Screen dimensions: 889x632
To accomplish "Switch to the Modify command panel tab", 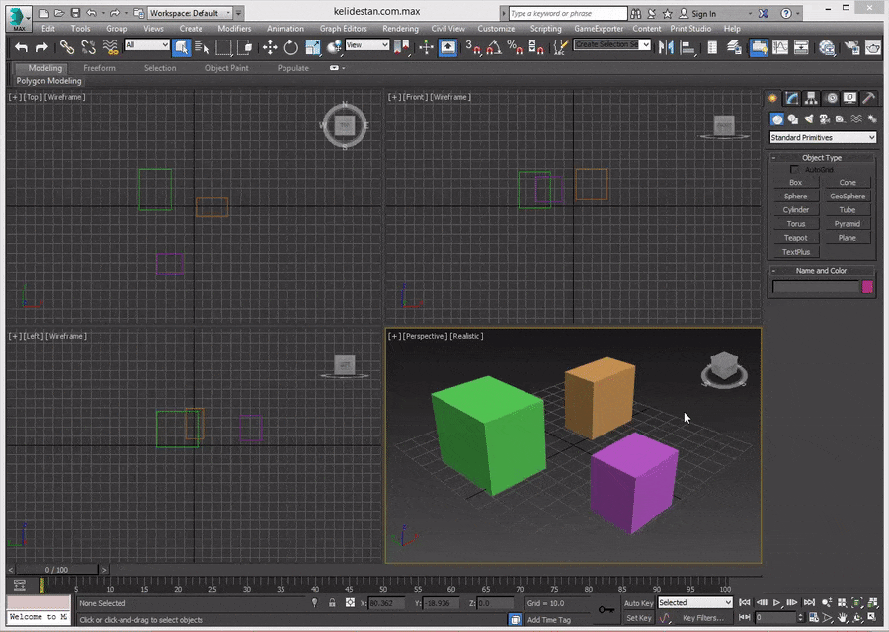I will [x=792, y=98].
